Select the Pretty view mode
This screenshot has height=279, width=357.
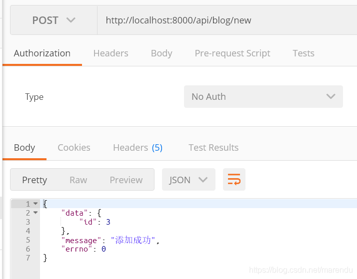[34, 180]
